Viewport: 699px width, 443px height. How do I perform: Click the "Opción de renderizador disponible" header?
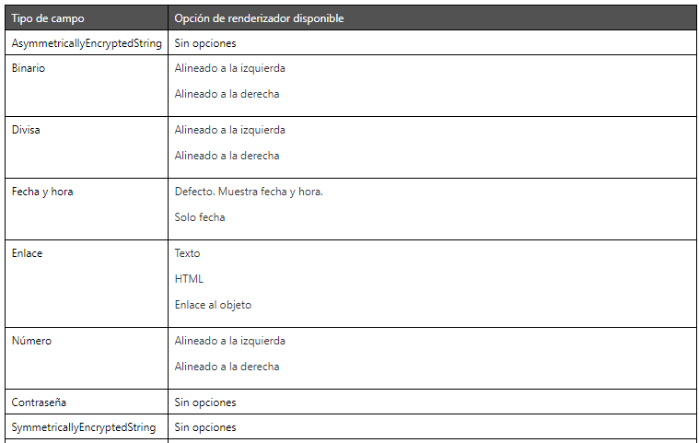pyautogui.click(x=260, y=18)
